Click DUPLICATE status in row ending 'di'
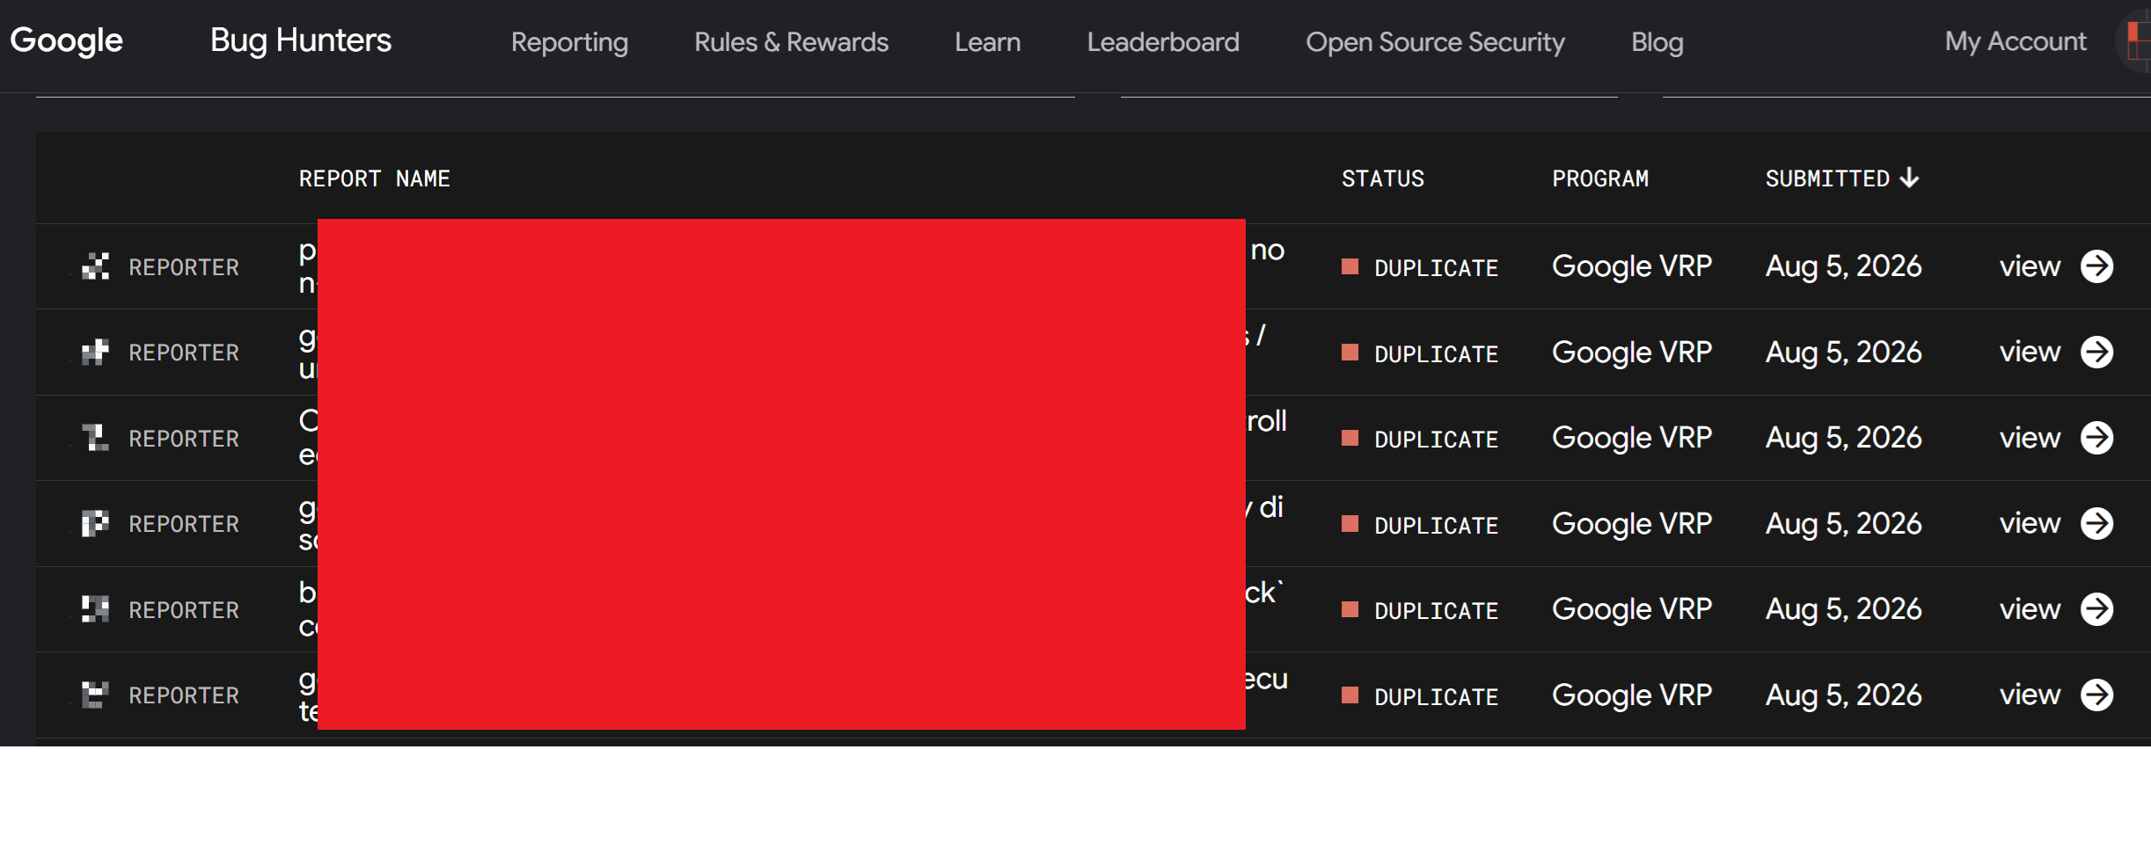 1436,525
